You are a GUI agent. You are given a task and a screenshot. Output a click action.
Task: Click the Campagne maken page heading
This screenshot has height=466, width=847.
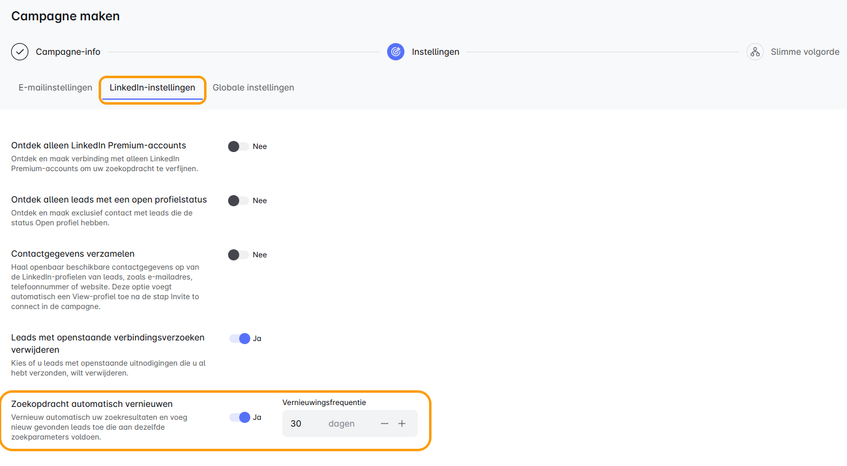65,17
